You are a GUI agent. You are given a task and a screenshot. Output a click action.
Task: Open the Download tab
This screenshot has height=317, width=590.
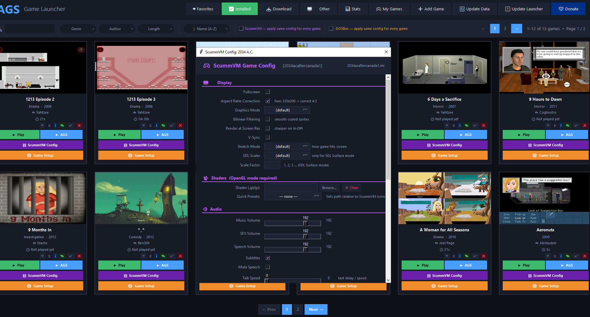279,9
